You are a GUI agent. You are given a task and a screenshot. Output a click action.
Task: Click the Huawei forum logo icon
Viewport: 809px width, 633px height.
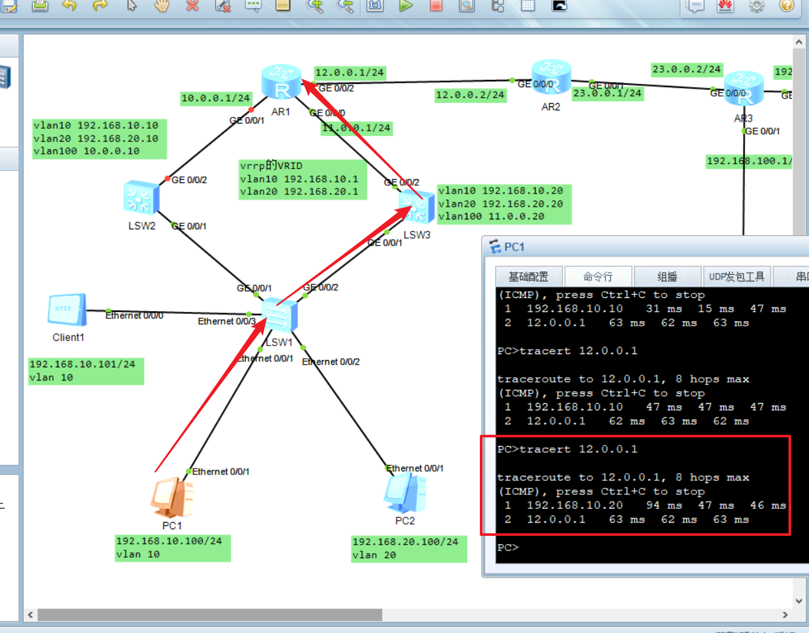click(x=725, y=7)
